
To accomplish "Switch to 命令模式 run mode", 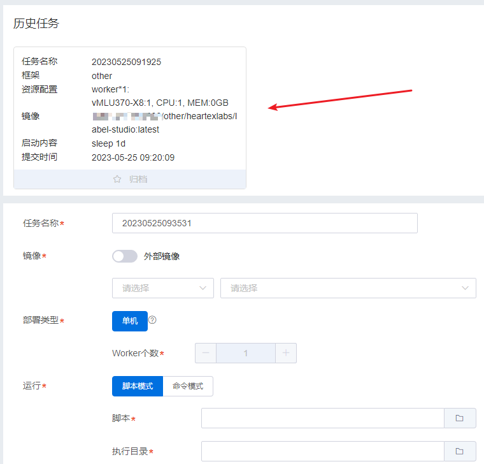I will point(188,386).
